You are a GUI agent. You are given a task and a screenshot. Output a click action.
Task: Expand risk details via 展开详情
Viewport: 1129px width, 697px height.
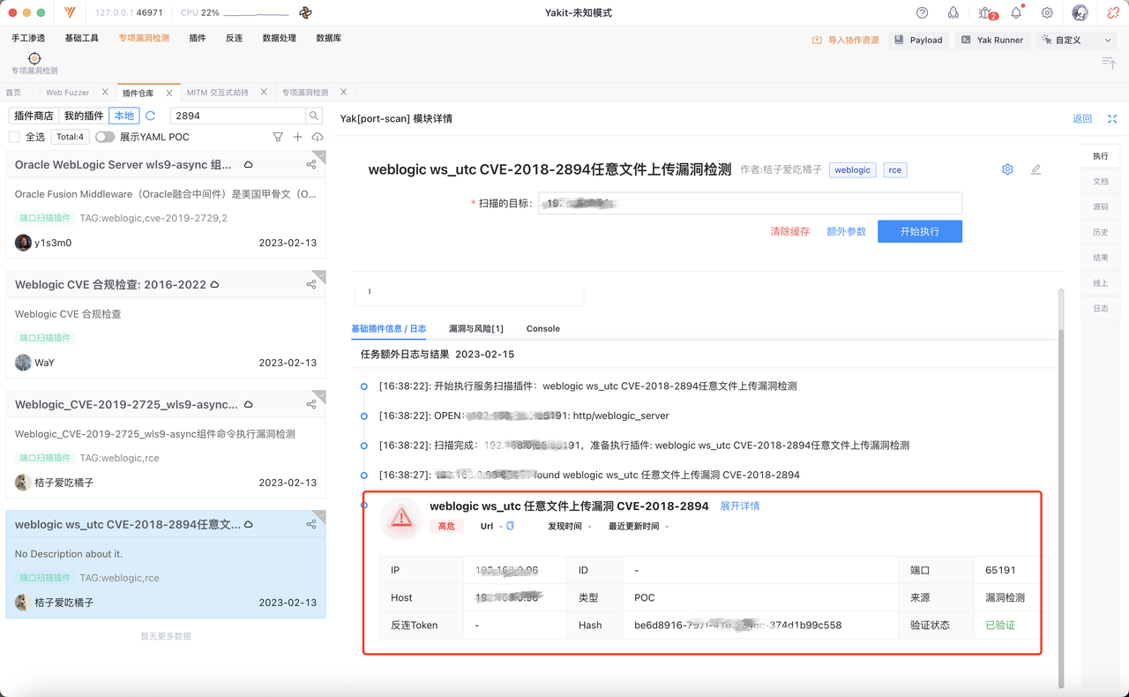pos(740,506)
